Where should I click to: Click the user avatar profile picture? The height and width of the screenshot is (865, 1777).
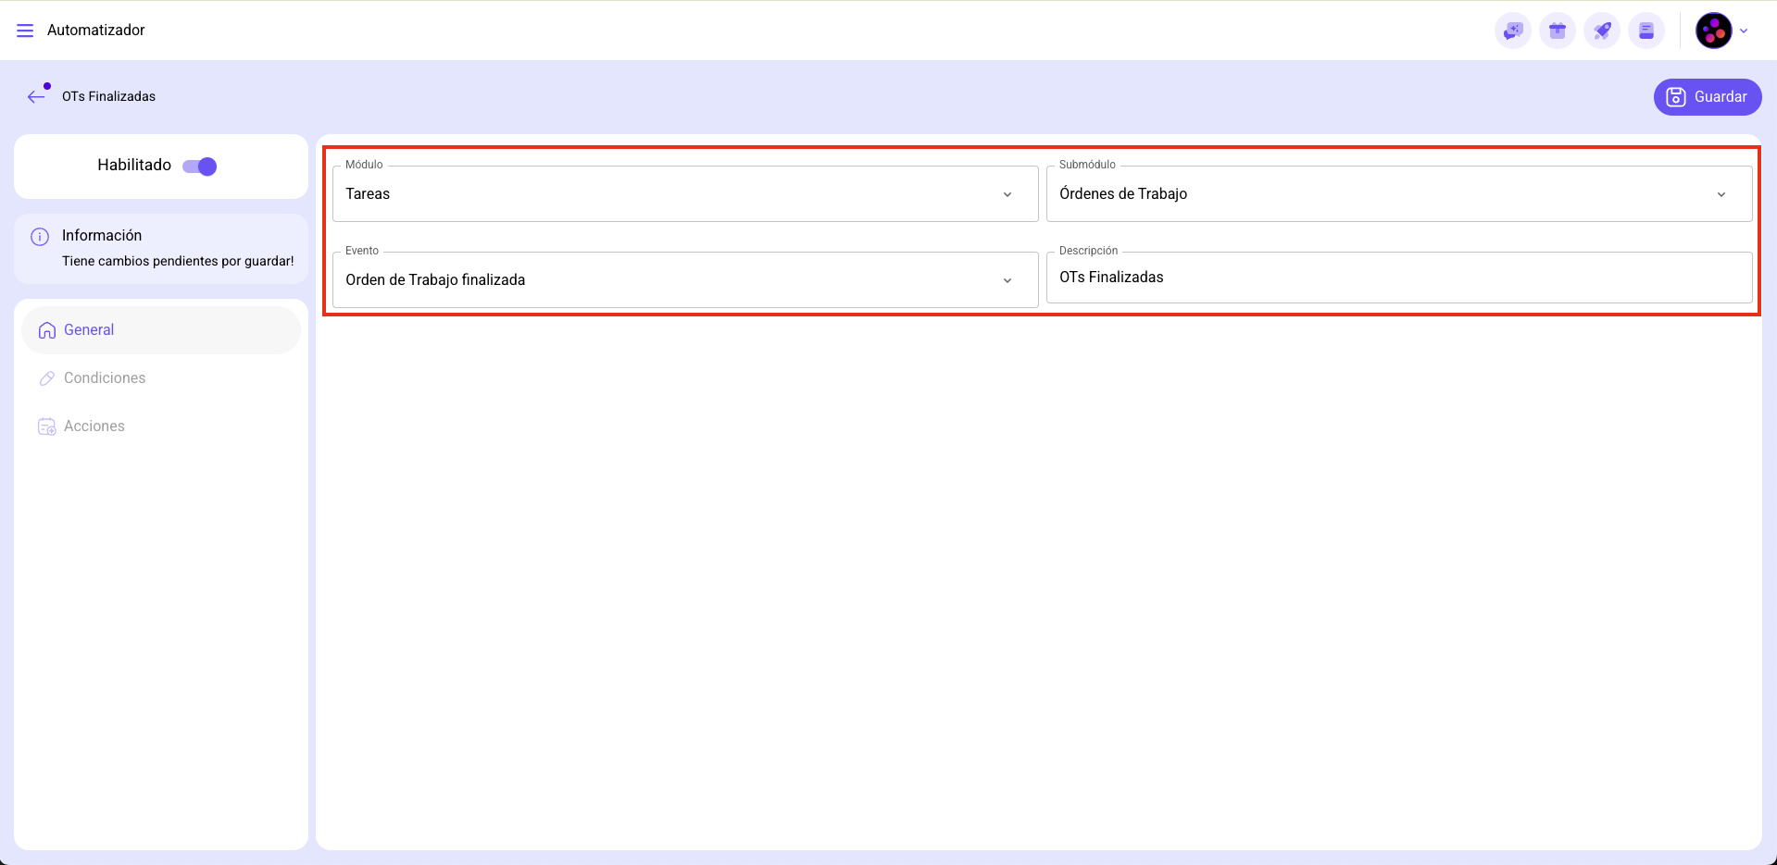1712,31
